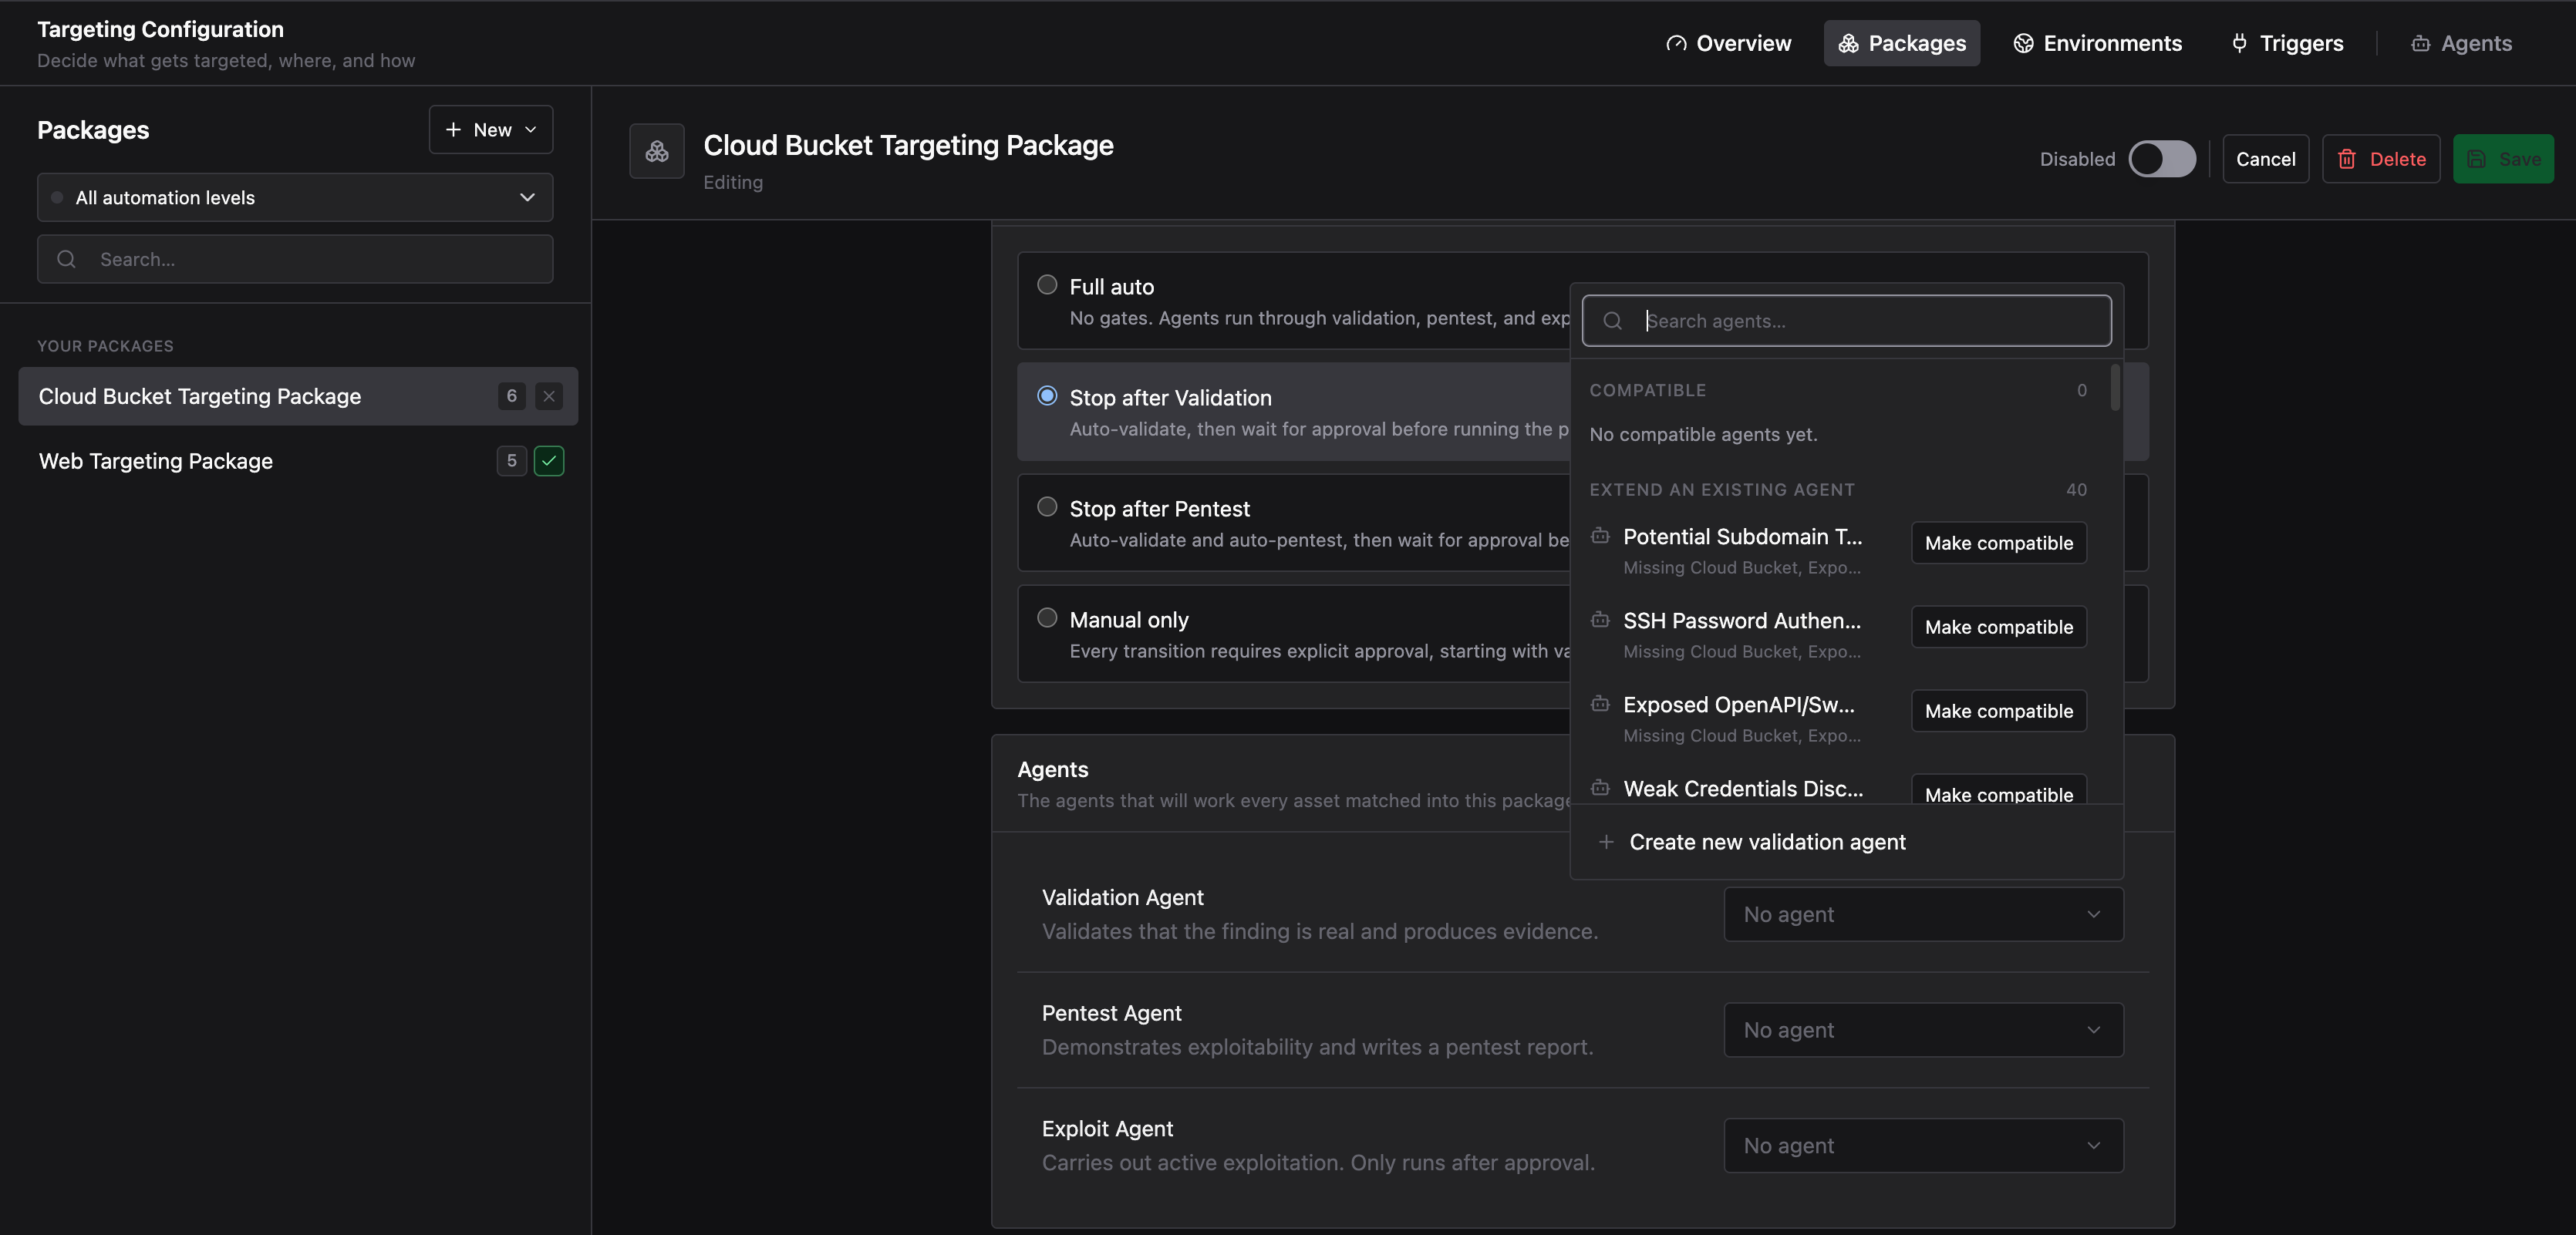Select the Stop after Validation radio option
This screenshot has height=1235, width=2576.
1047,395
